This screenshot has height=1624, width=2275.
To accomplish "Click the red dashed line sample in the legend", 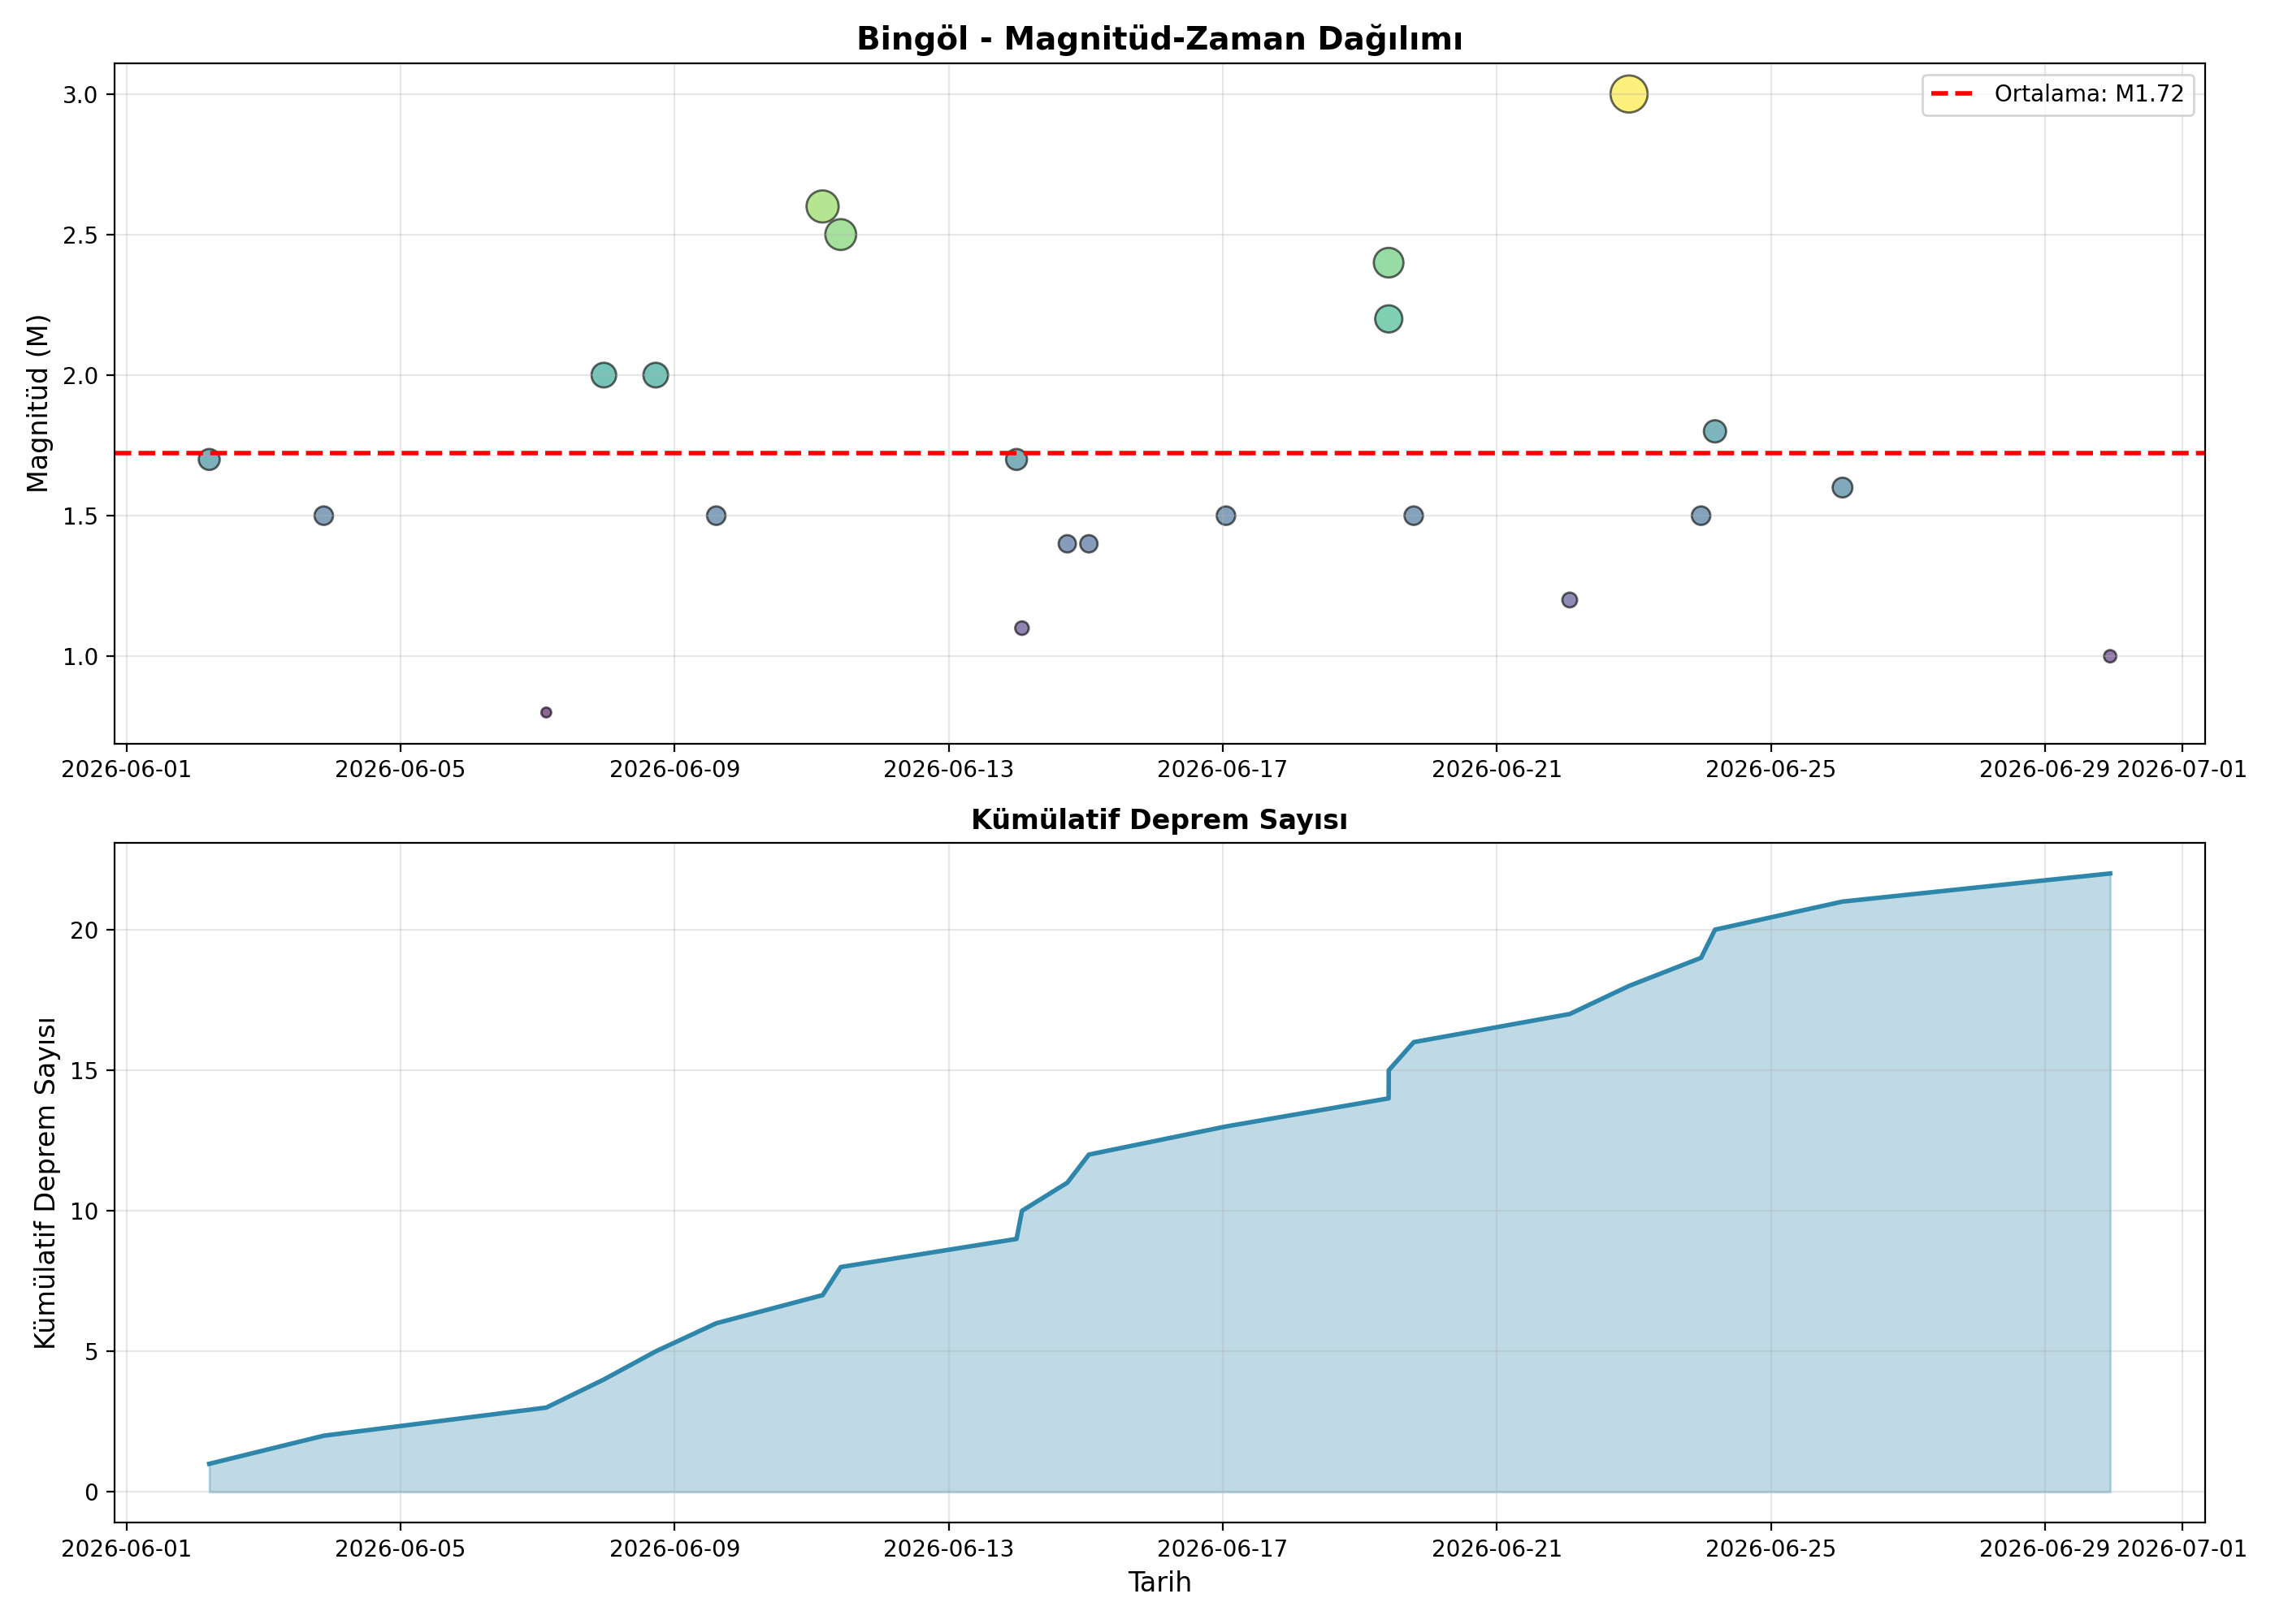I will 1951,94.
